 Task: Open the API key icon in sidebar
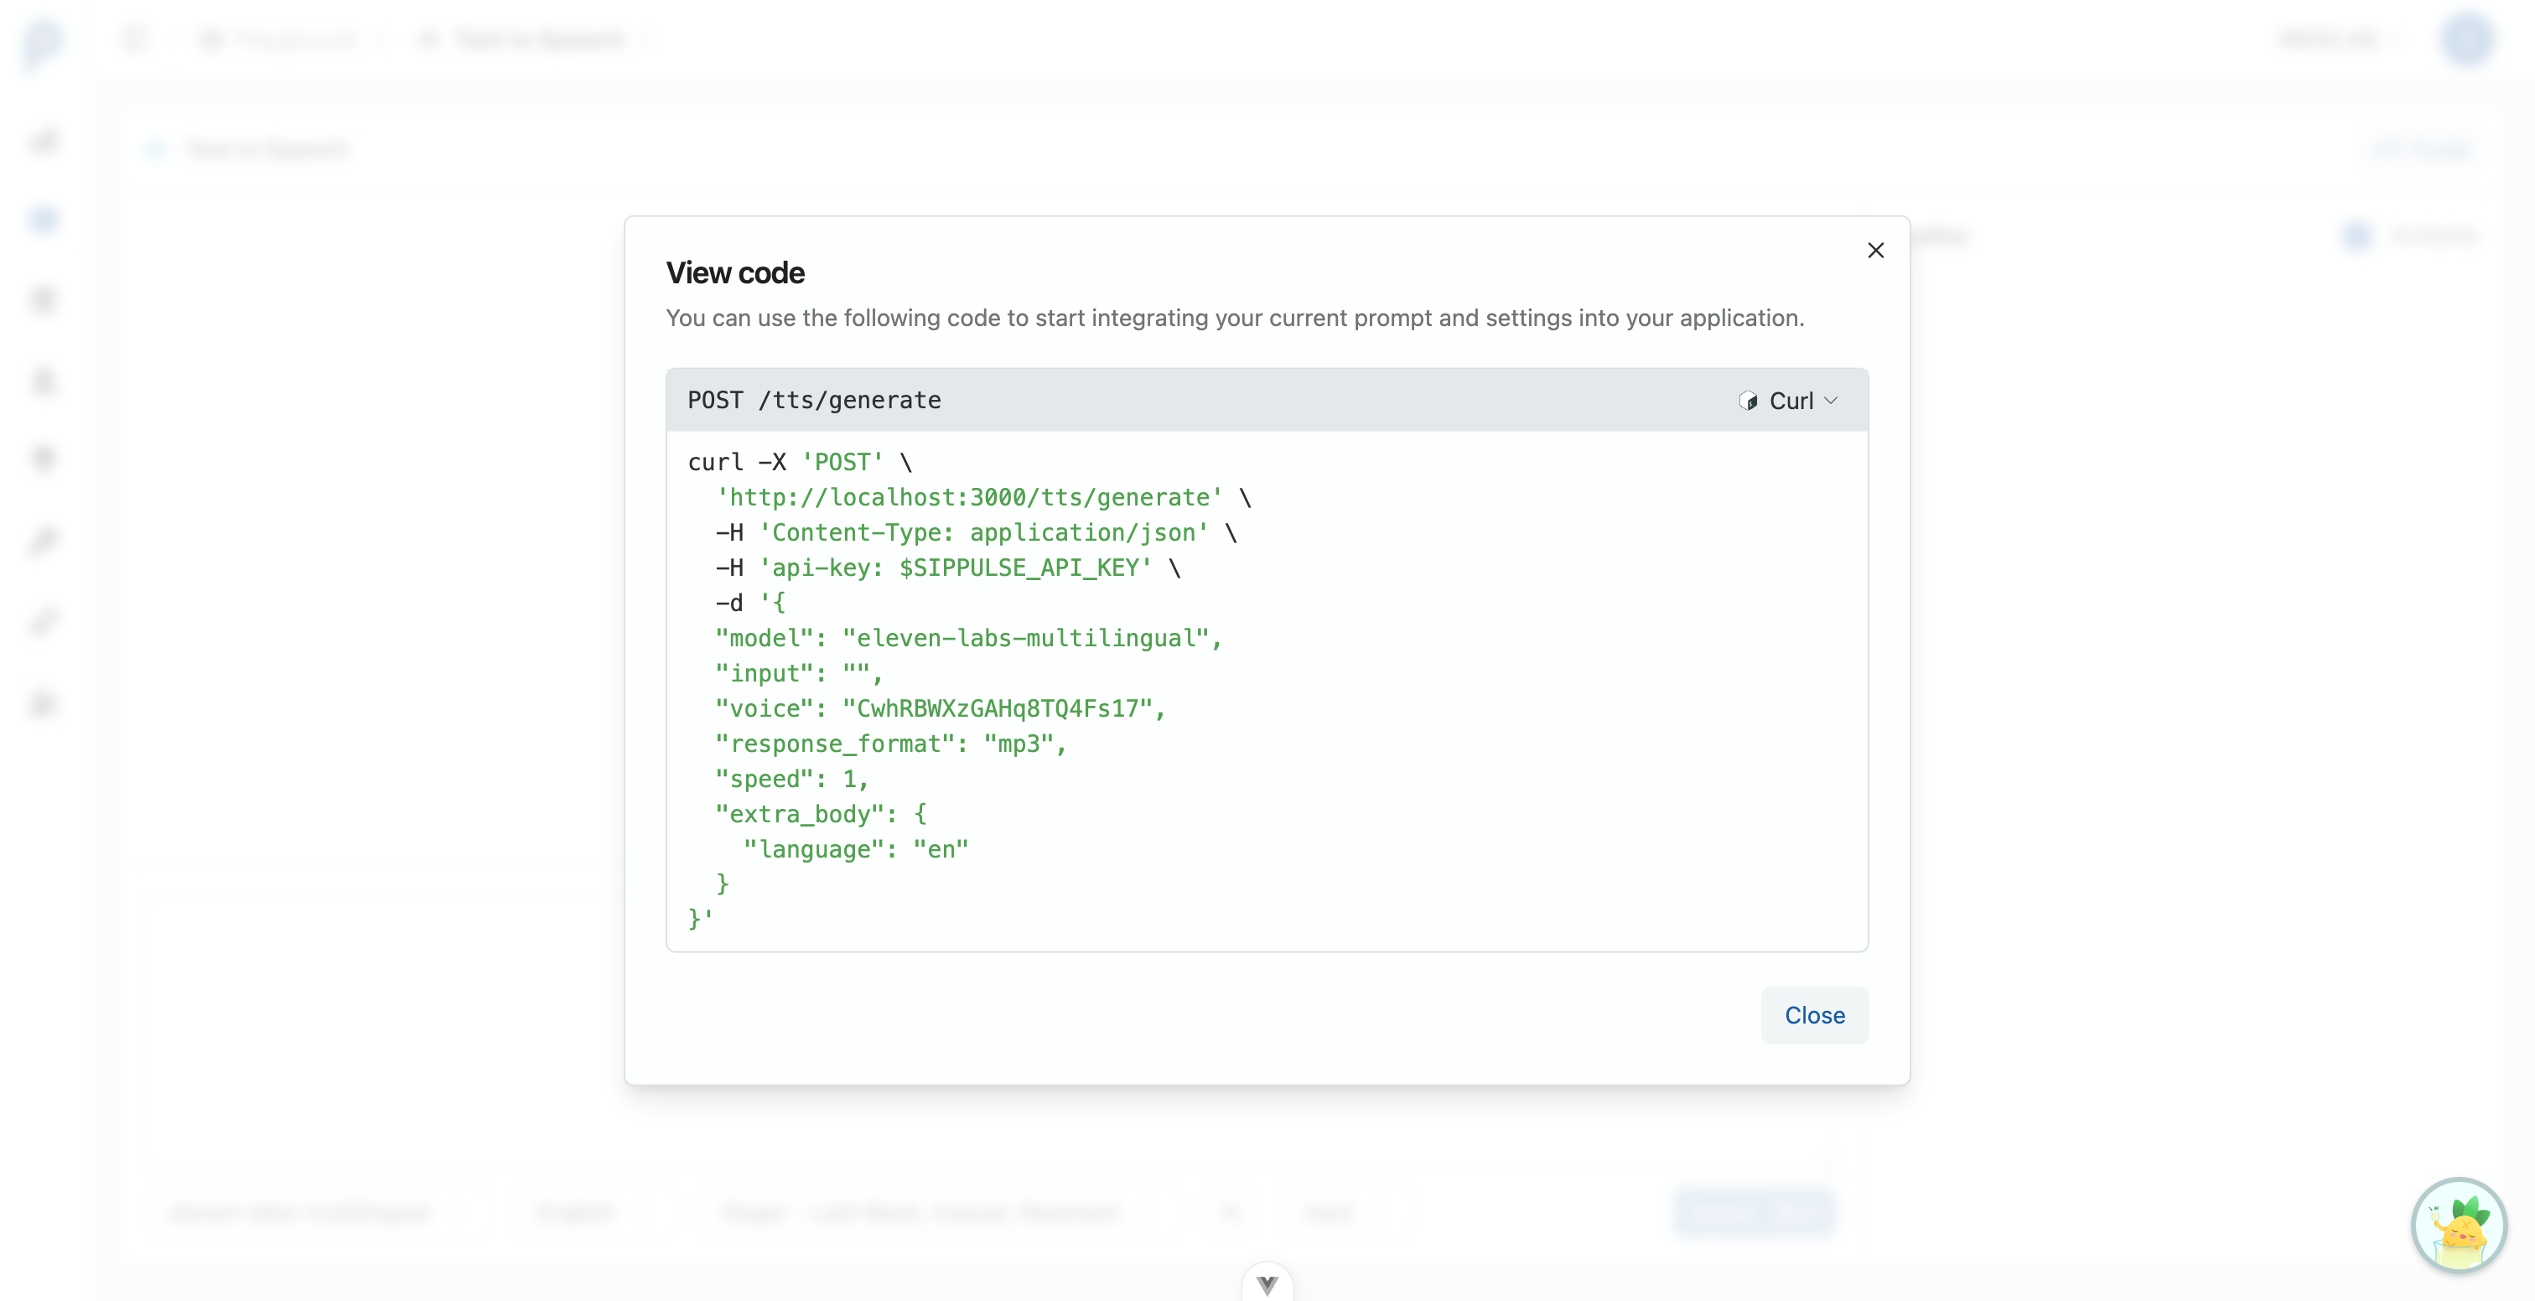pyautogui.click(x=42, y=541)
